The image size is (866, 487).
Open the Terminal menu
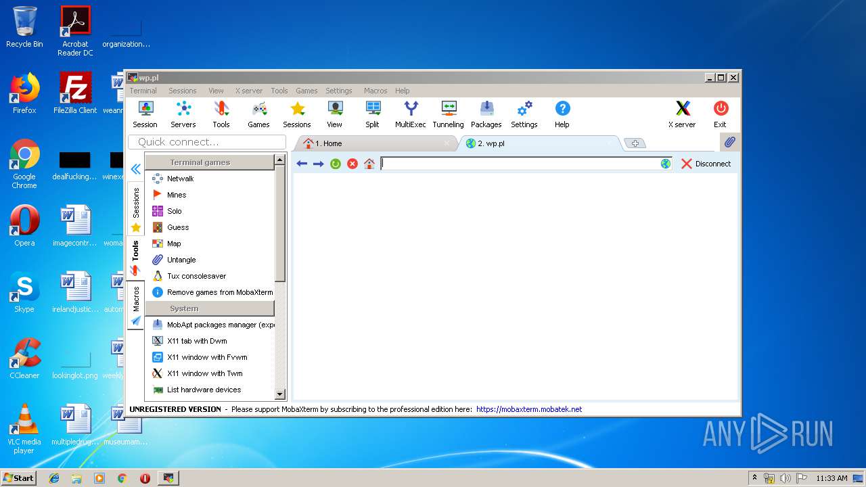(x=143, y=91)
